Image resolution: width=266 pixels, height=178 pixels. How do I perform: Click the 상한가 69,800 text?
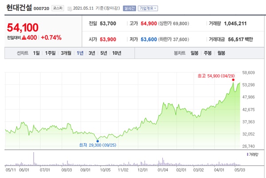pos(173,23)
